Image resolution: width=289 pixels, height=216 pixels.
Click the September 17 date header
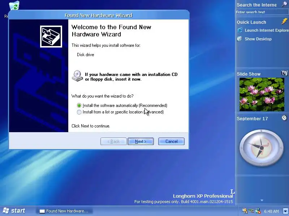tap(252, 119)
